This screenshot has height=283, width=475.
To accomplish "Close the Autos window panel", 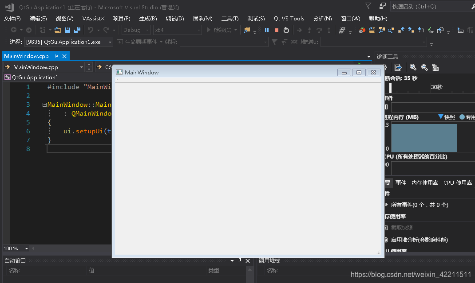I will 248,260.
